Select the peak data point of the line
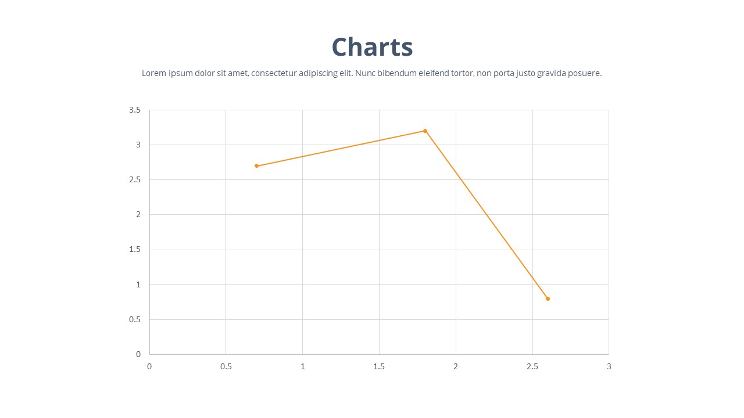Viewport: 744px width, 418px height. (x=425, y=131)
